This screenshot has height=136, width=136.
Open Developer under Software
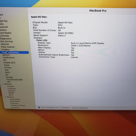tap(14, 103)
